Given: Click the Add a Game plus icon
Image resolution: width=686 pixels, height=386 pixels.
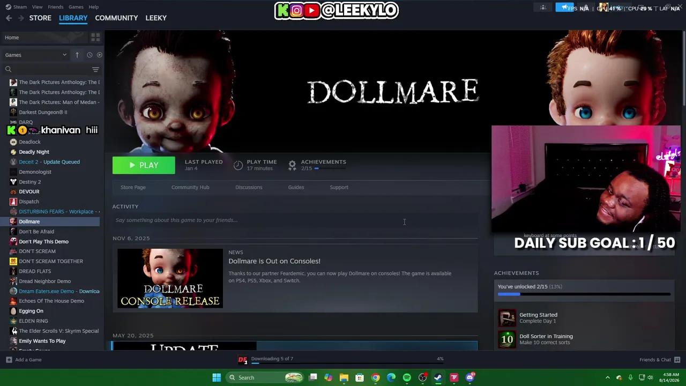Looking at the screenshot, I should (x=9, y=360).
